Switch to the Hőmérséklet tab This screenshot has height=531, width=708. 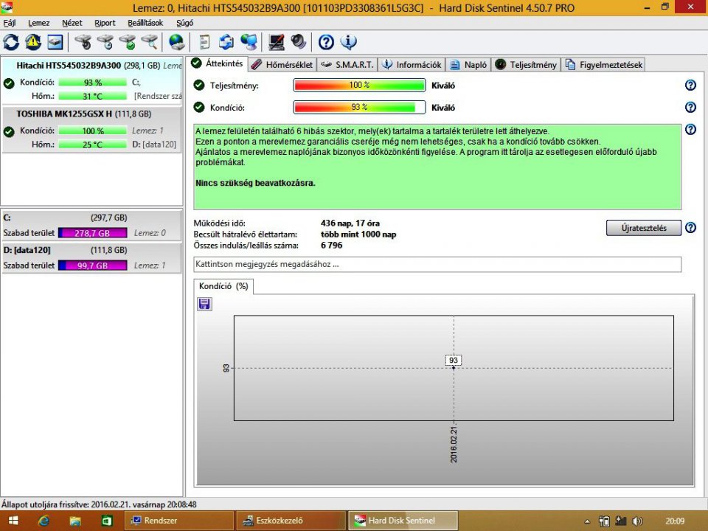(x=282, y=65)
